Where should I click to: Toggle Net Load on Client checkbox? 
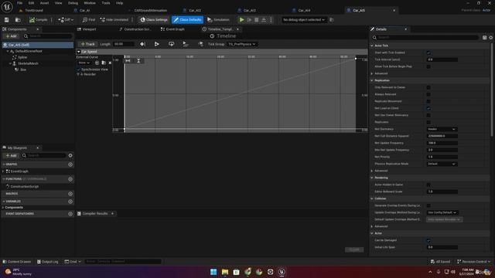tap(428, 108)
